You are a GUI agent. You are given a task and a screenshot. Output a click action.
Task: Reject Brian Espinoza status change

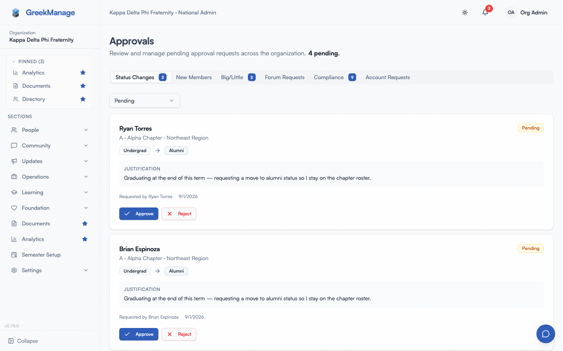coord(179,334)
